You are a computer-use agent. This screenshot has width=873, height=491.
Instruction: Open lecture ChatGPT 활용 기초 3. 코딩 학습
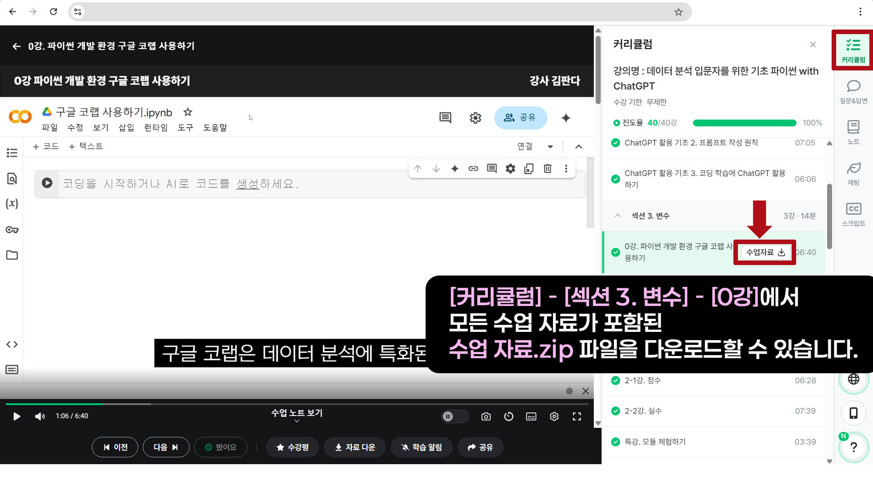point(714,179)
